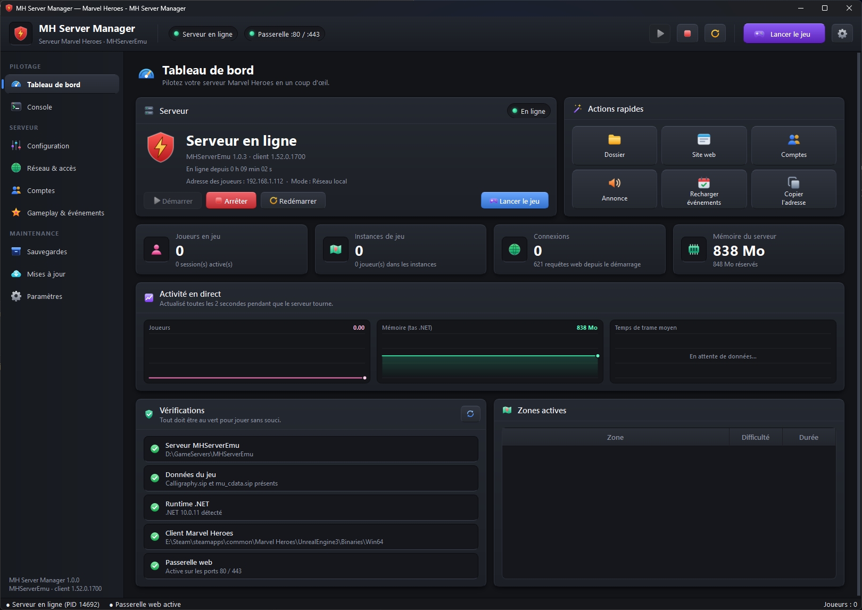Click the Redémarrer button
Image resolution: width=862 pixels, height=610 pixels.
click(293, 200)
